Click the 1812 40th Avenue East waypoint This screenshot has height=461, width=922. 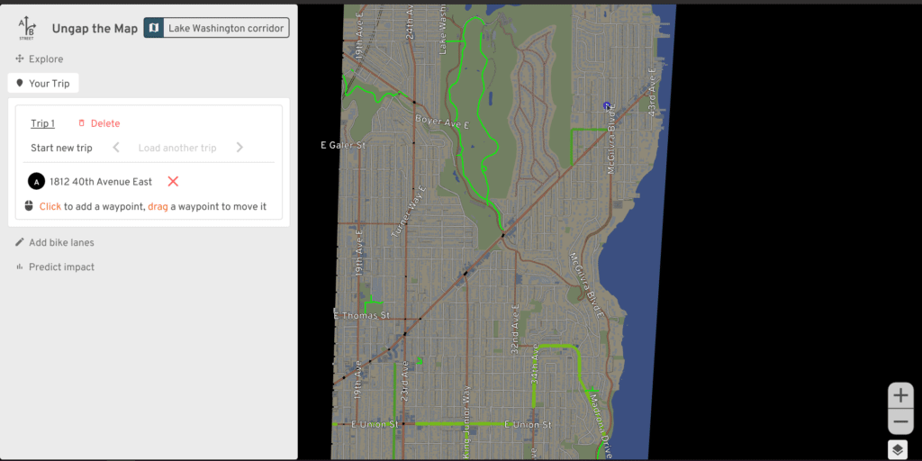pos(101,182)
